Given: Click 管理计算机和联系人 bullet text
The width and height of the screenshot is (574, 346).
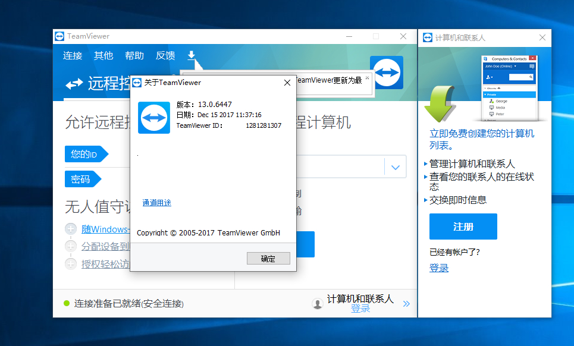Looking at the screenshot, I should coord(472,164).
